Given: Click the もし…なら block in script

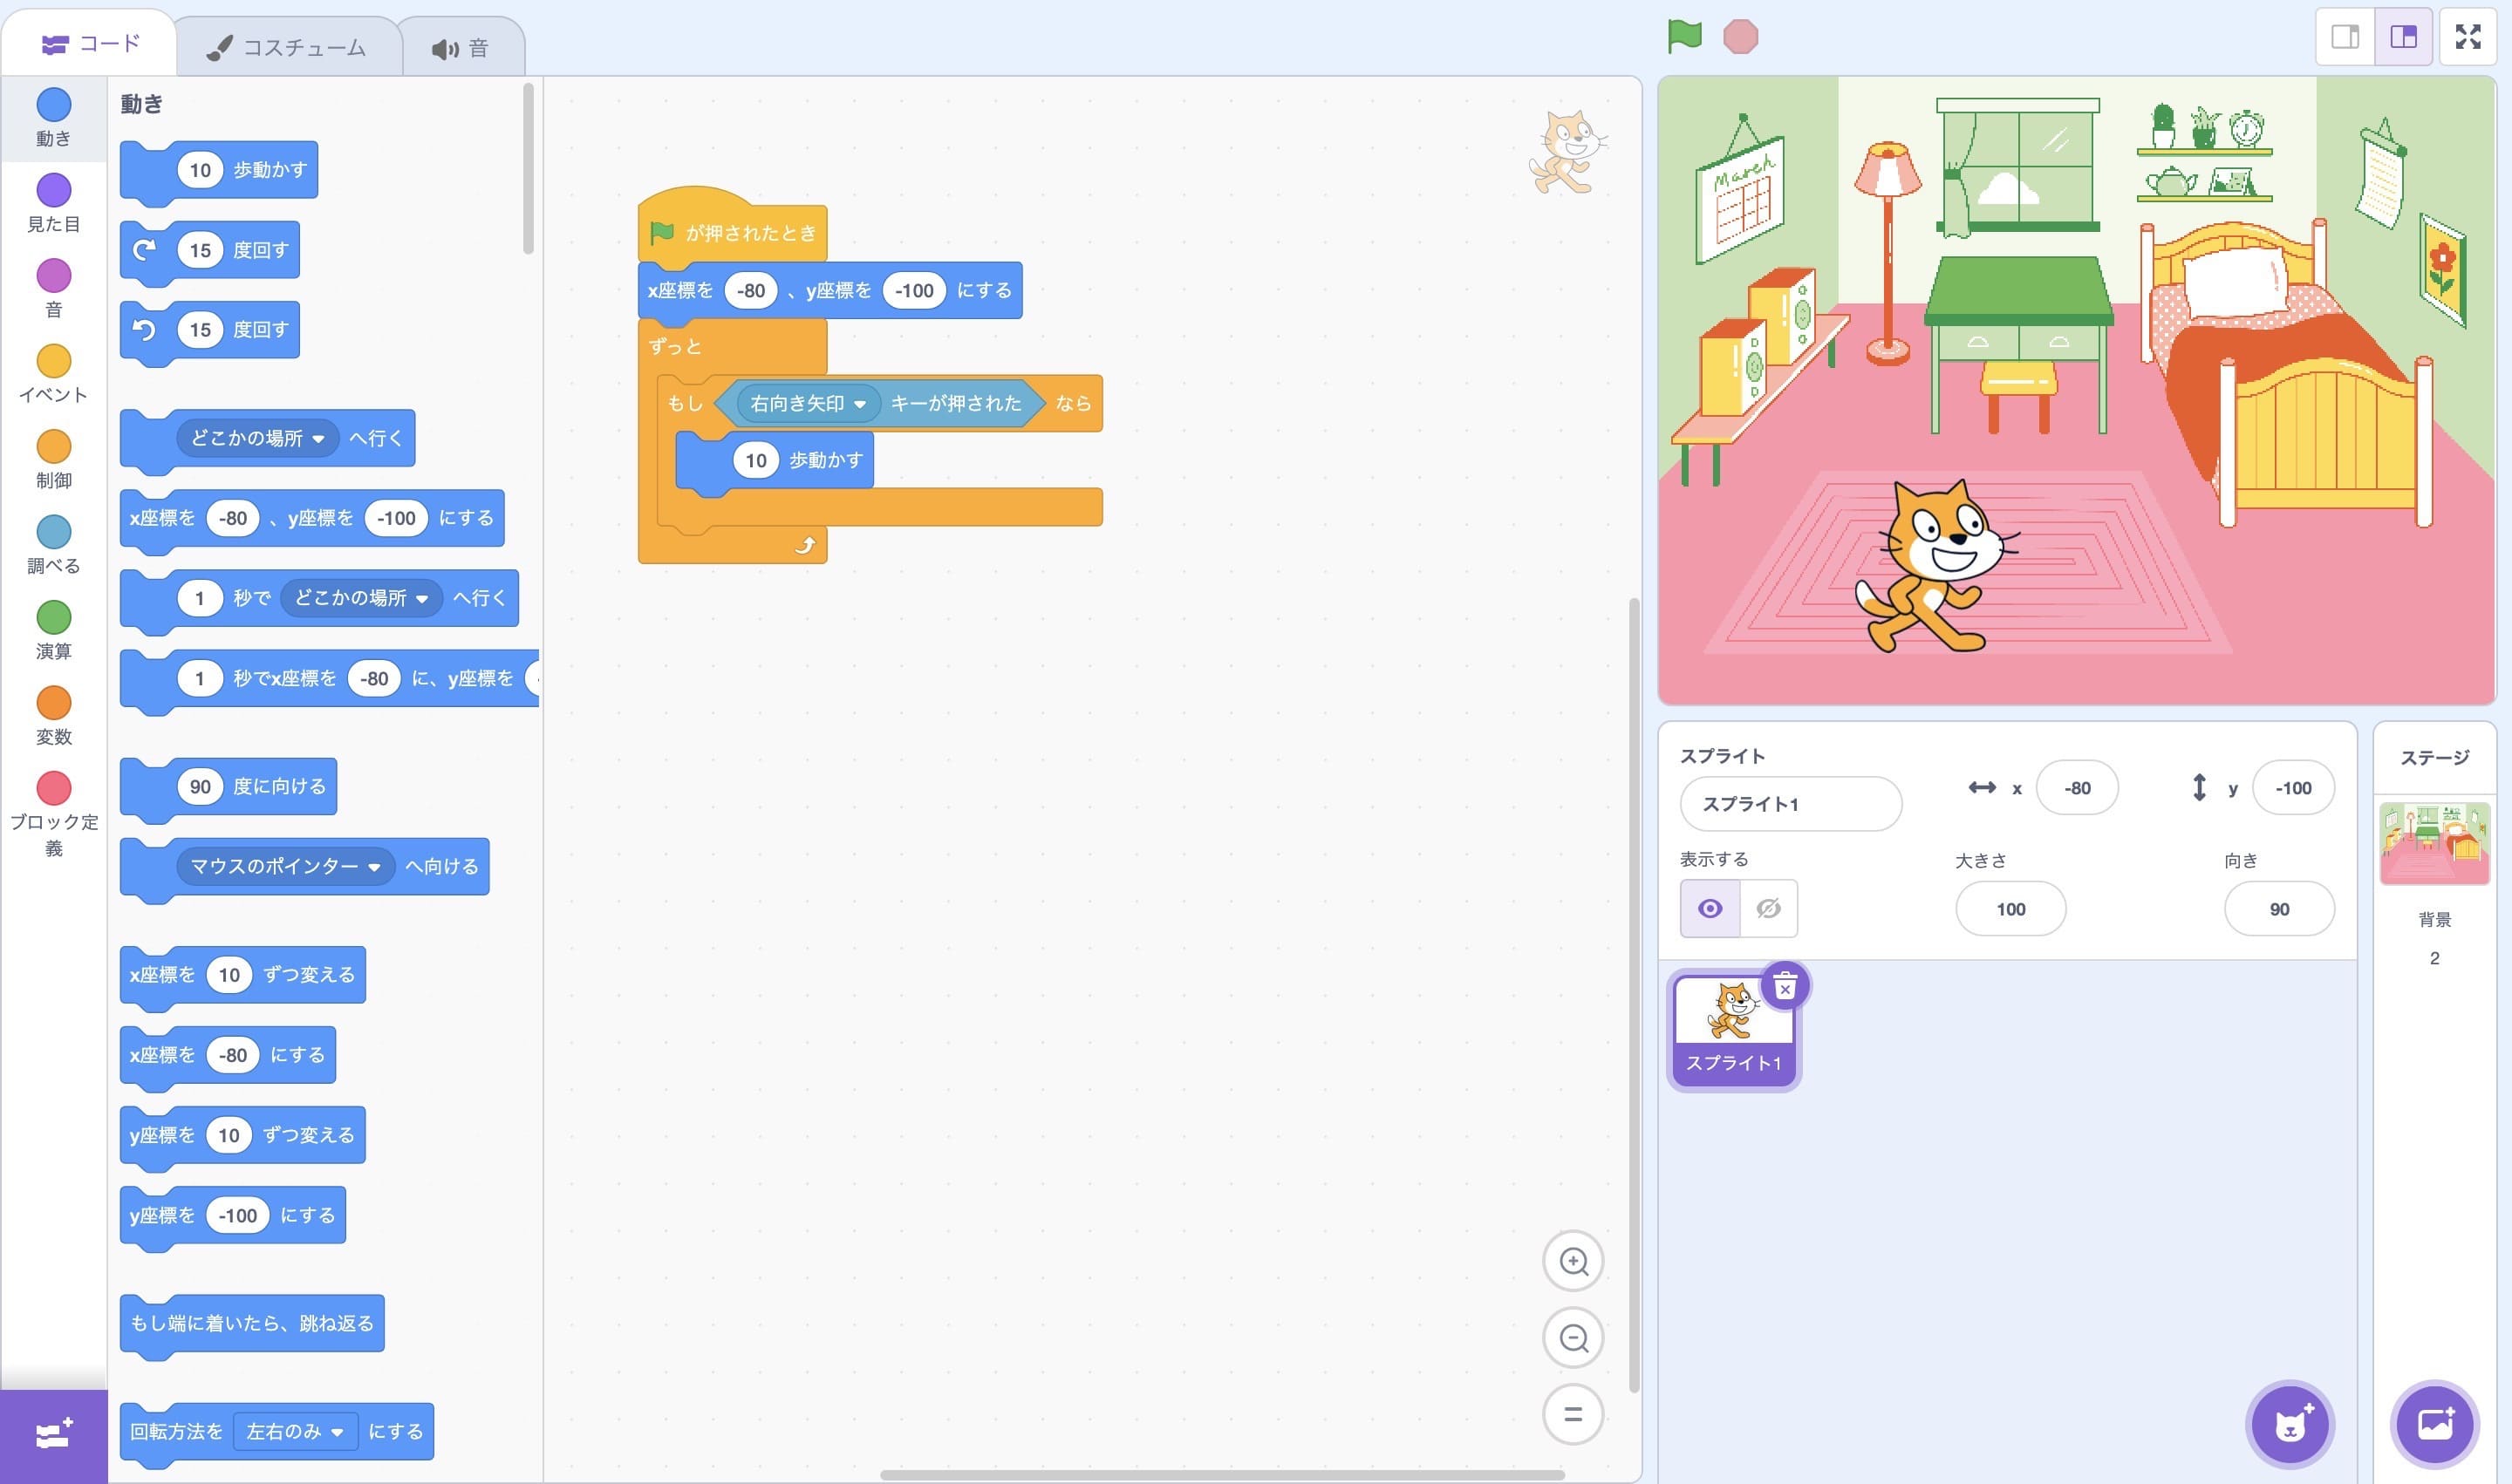Looking at the screenshot, I should (x=685, y=403).
